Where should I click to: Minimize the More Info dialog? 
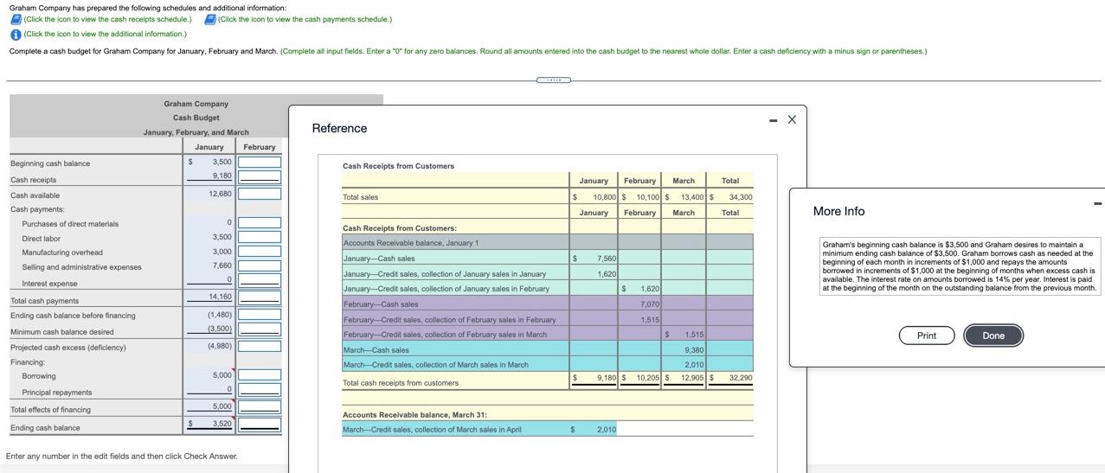(1098, 204)
